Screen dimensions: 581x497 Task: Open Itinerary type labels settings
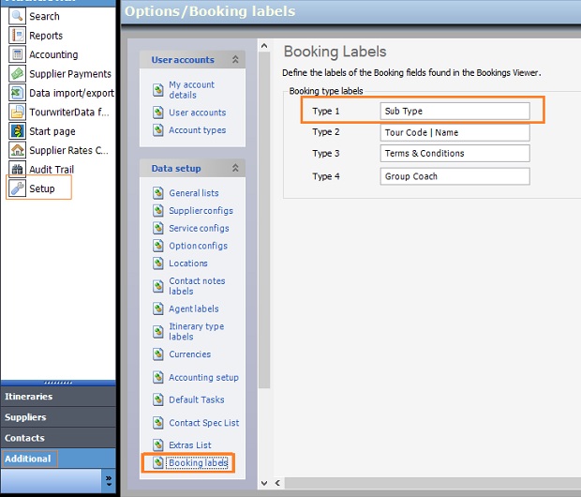[x=197, y=332]
